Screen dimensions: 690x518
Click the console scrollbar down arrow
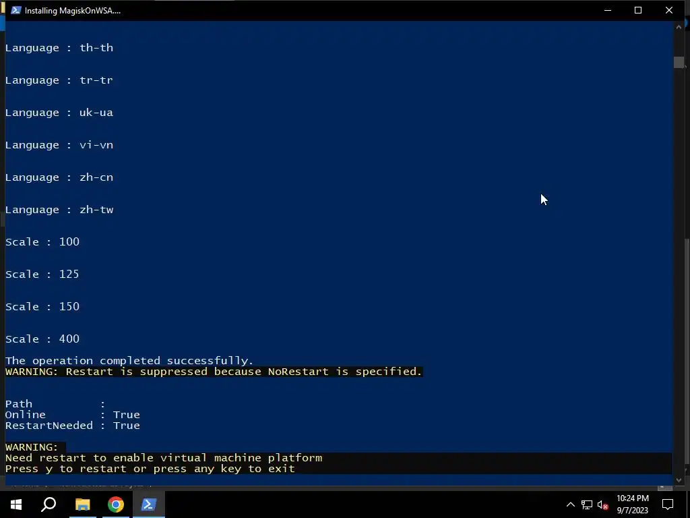[x=679, y=480]
